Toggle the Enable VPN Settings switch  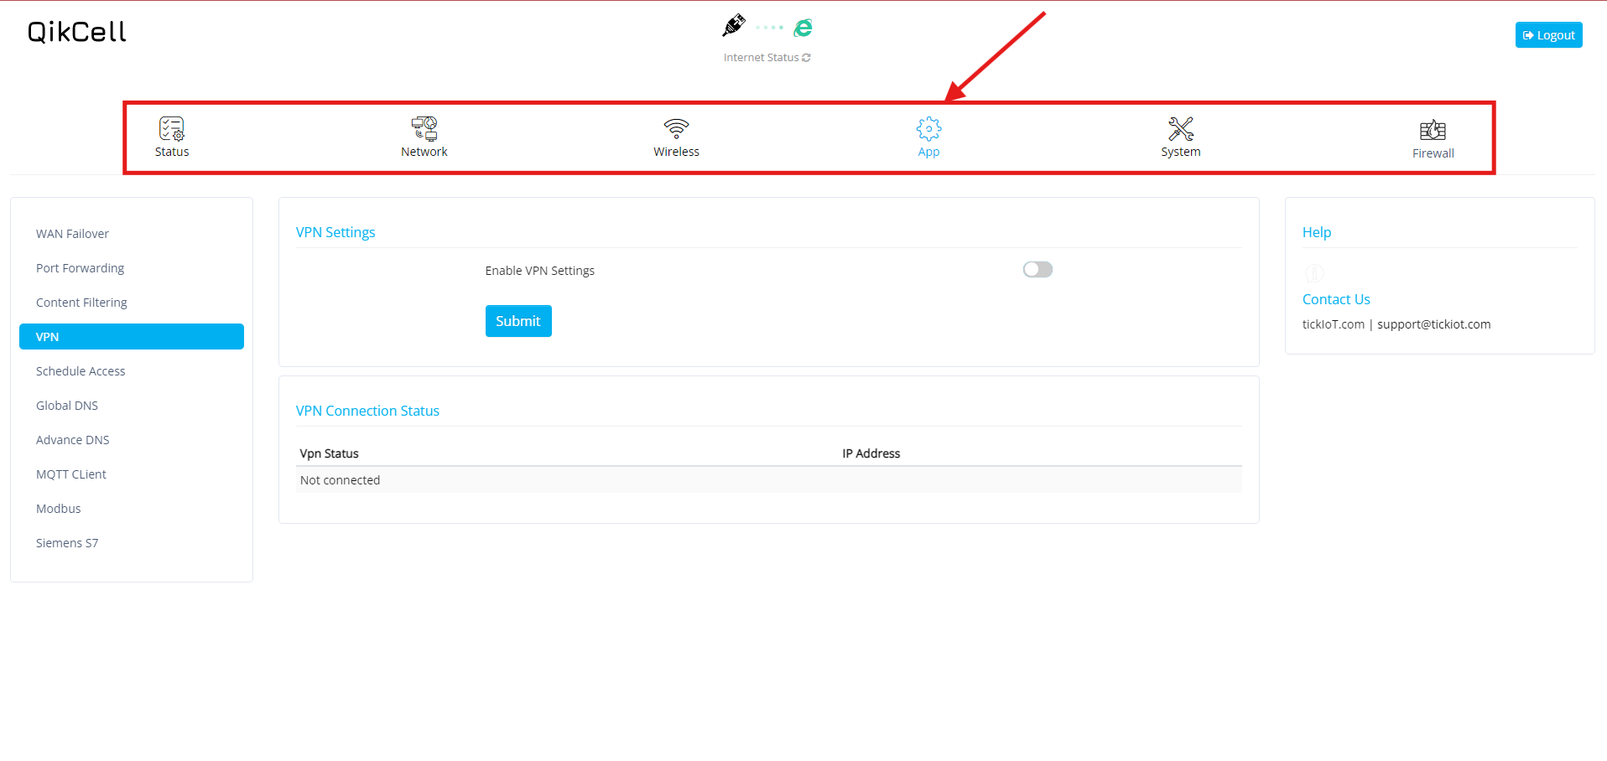[1038, 269]
